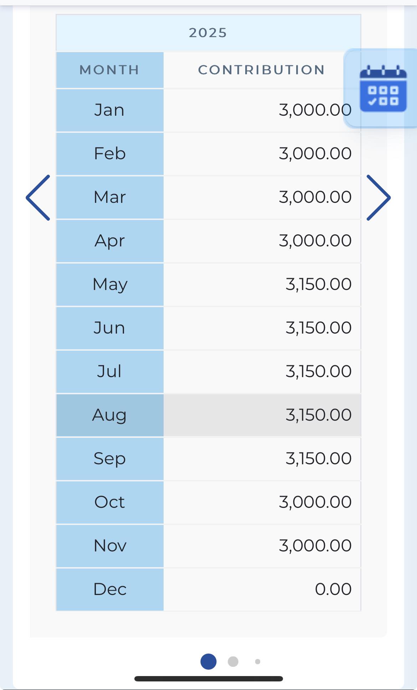Click Dec contribution value 0.00

pyautogui.click(x=333, y=589)
